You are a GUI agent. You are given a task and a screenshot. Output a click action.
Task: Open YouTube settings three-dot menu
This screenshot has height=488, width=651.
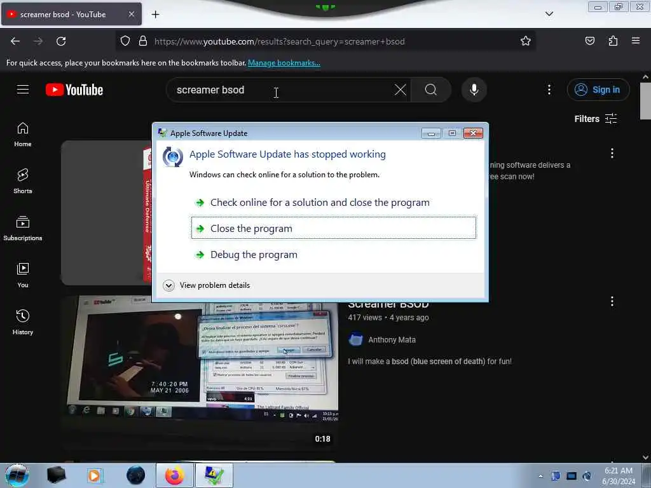(549, 90)
